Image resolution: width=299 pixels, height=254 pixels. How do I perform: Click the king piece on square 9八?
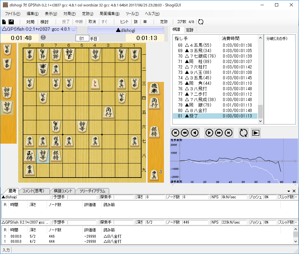[29, 156]
